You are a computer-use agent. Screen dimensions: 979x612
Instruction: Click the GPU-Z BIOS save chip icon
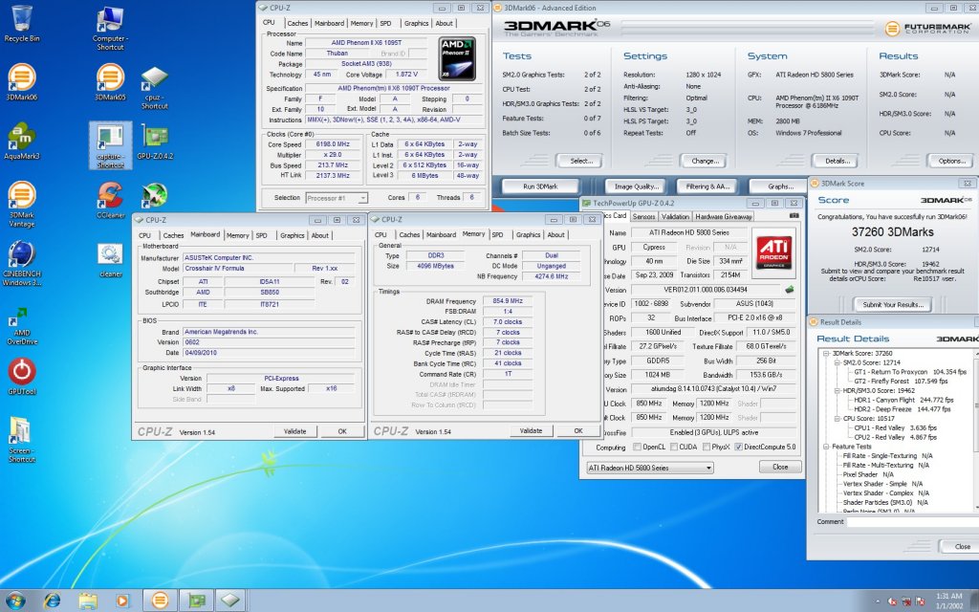789,289
